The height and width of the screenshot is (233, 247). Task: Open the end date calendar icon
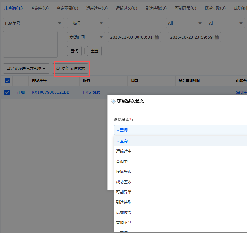(217, 37)
